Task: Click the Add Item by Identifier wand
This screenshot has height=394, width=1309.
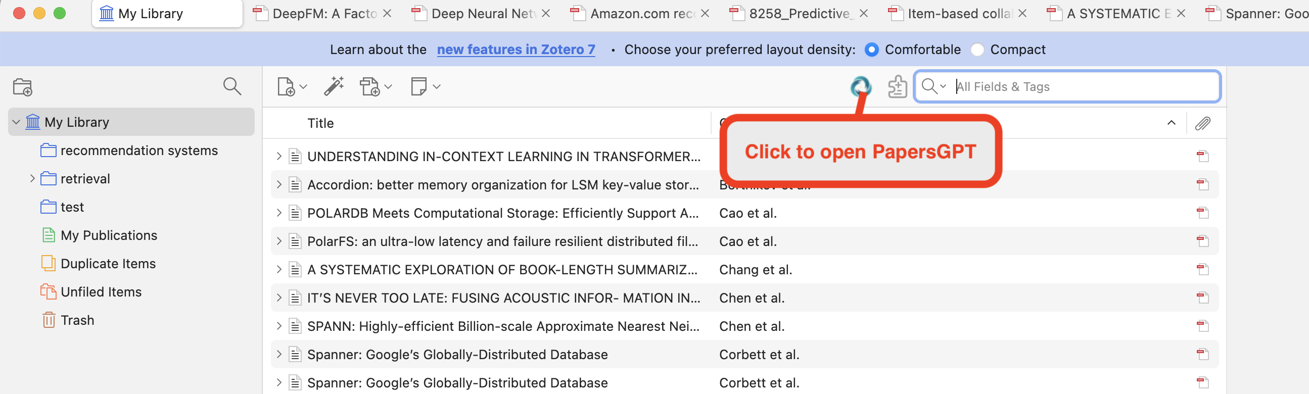Action: coord(334,86)
